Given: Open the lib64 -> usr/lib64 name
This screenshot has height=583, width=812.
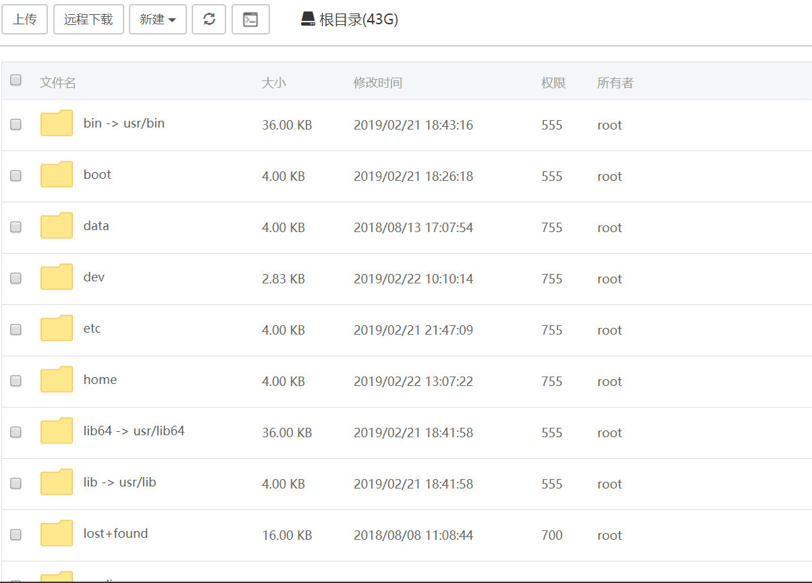Looking at the screenshot, I should [134, 431].
